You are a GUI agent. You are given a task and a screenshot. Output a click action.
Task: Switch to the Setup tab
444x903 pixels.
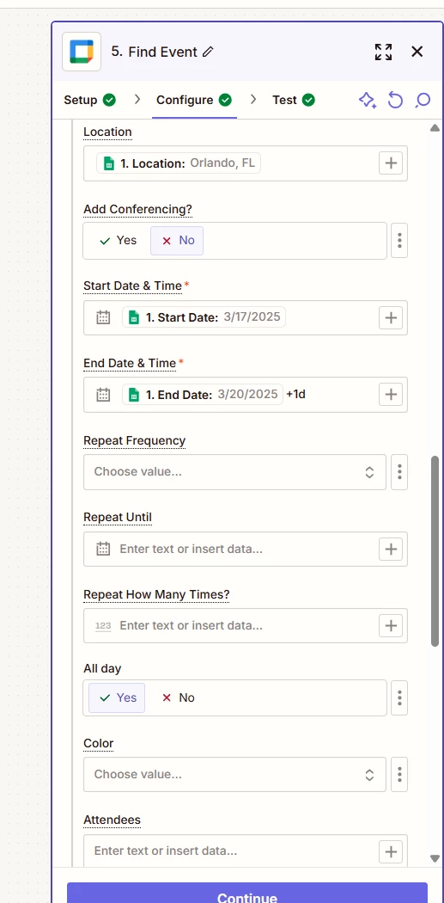(89, 101)
